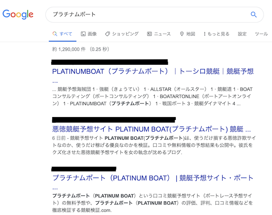Image resolution: width=272 pixels, height=215 pixels.
Task: Click the map pin icon beside 地図
Action: point(182,34)
